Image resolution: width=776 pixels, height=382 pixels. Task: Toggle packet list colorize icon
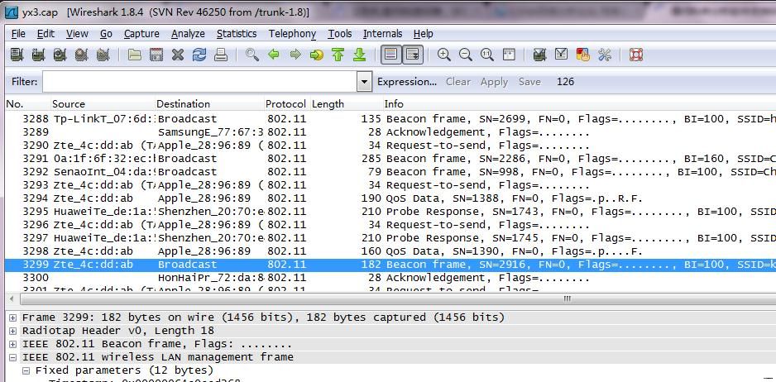pos(391,55)
